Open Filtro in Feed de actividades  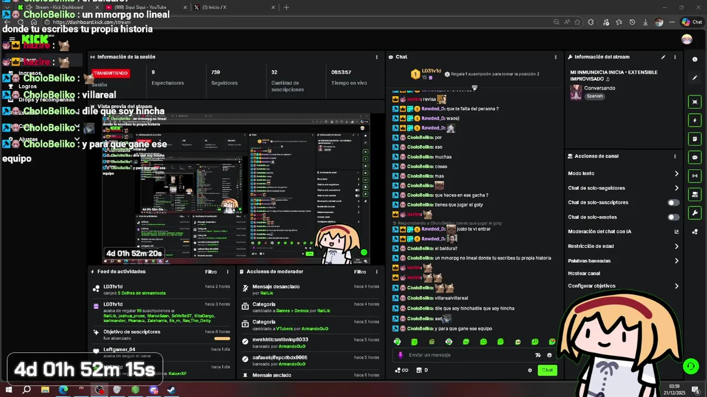click(x=210, y=272)
